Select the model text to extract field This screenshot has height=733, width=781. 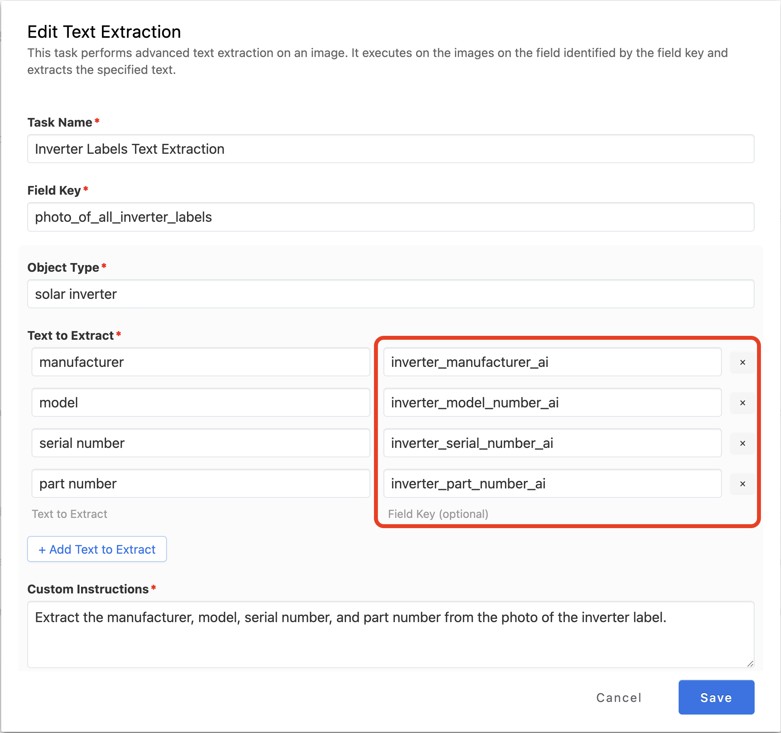click(x=201, y=403)
